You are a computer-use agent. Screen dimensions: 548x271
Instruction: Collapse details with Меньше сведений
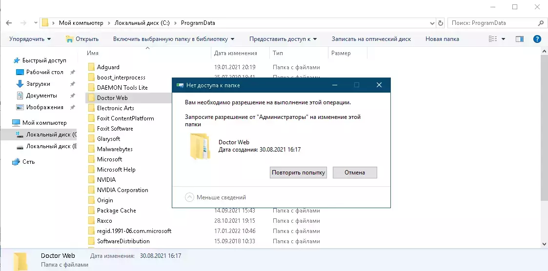tap(216, 197)
